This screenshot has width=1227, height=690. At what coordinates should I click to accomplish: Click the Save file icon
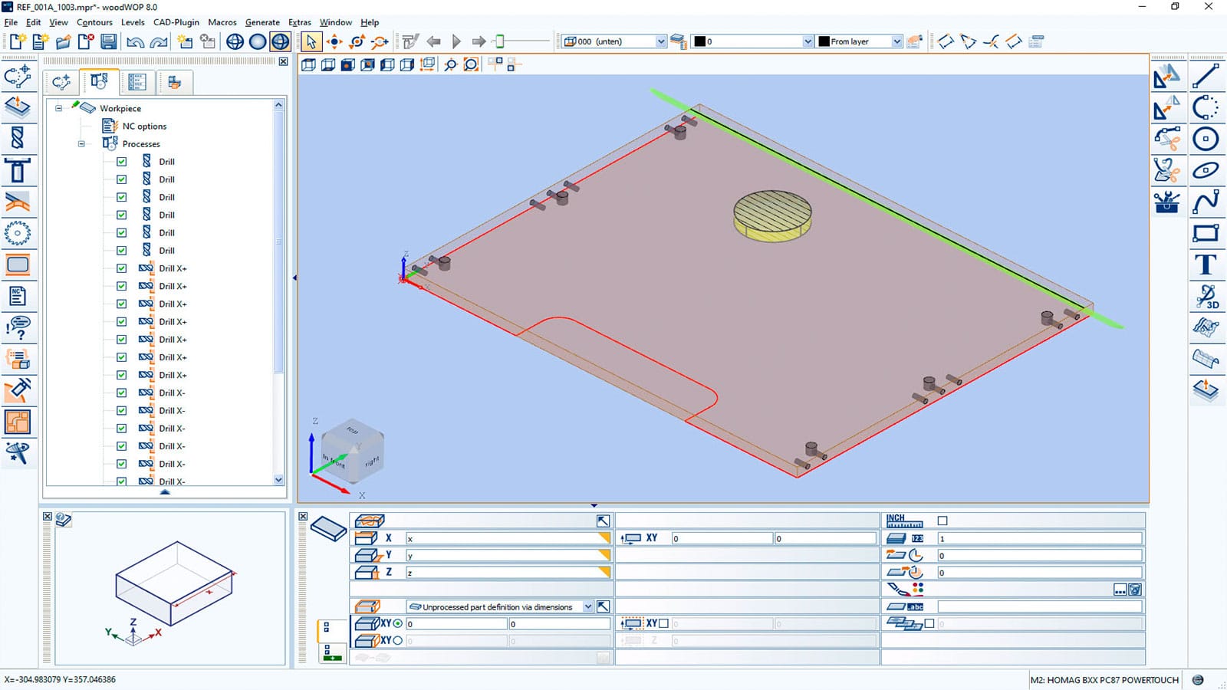coord(108,42)
